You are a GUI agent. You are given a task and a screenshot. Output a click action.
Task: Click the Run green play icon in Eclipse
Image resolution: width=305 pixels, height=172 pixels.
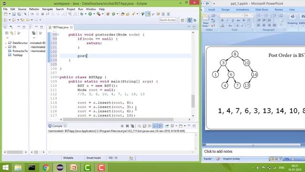90,14
